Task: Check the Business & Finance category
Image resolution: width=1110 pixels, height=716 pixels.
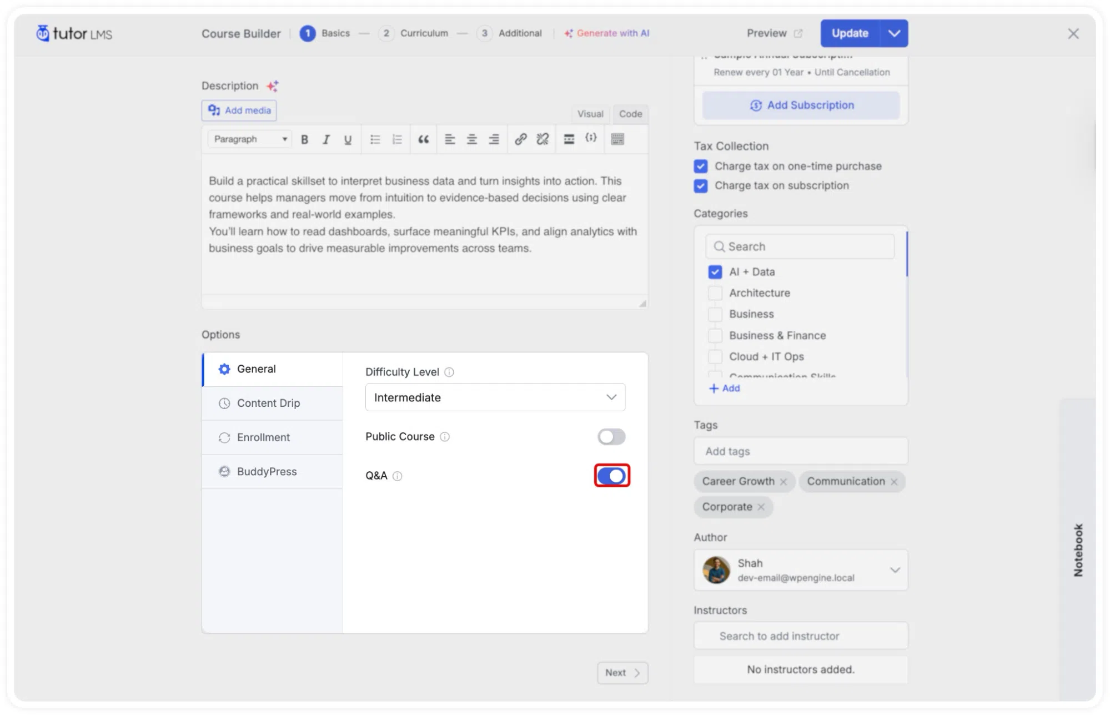Action: coord(715,336)
